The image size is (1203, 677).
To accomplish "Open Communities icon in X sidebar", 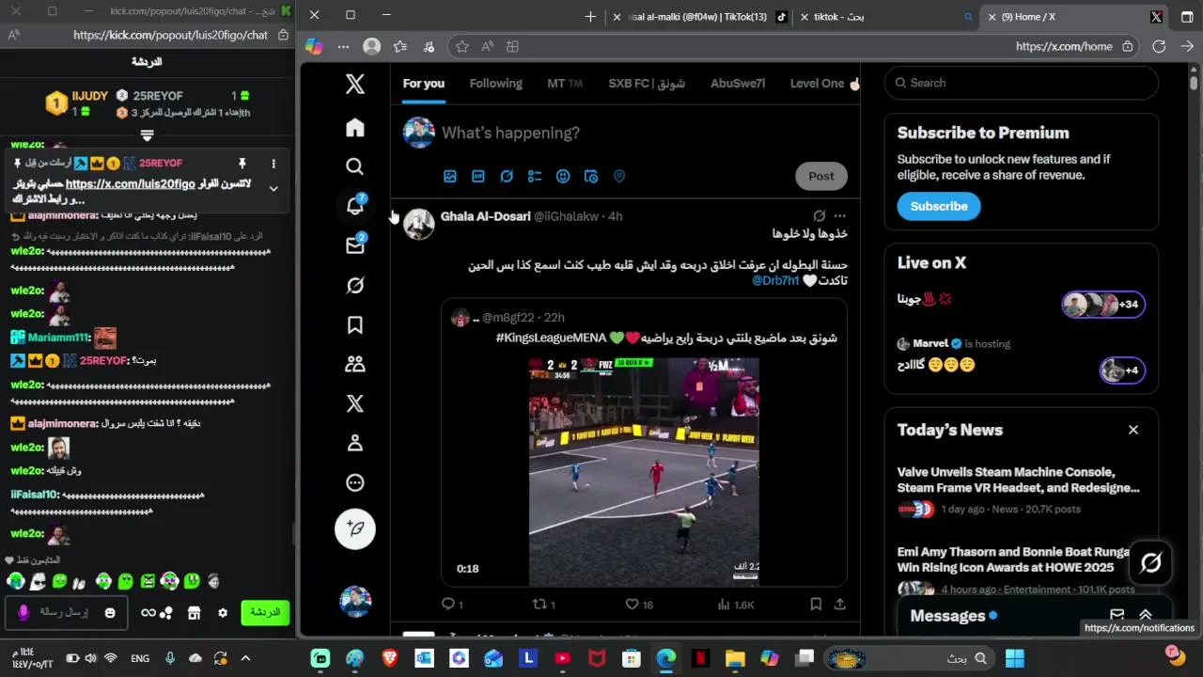I will coord(354,364).
